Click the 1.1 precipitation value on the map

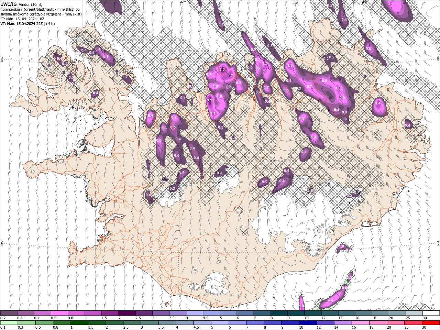point(213,113)
